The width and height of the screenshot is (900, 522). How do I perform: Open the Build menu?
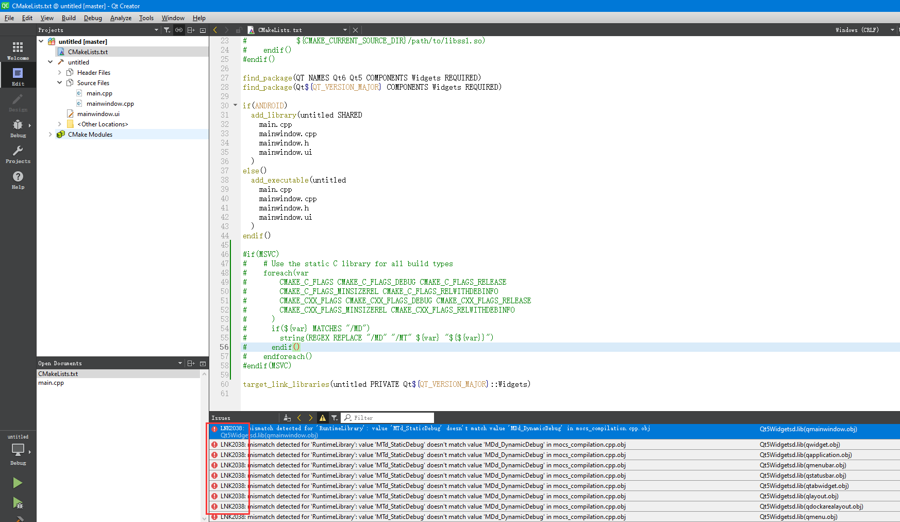point(69,18)
